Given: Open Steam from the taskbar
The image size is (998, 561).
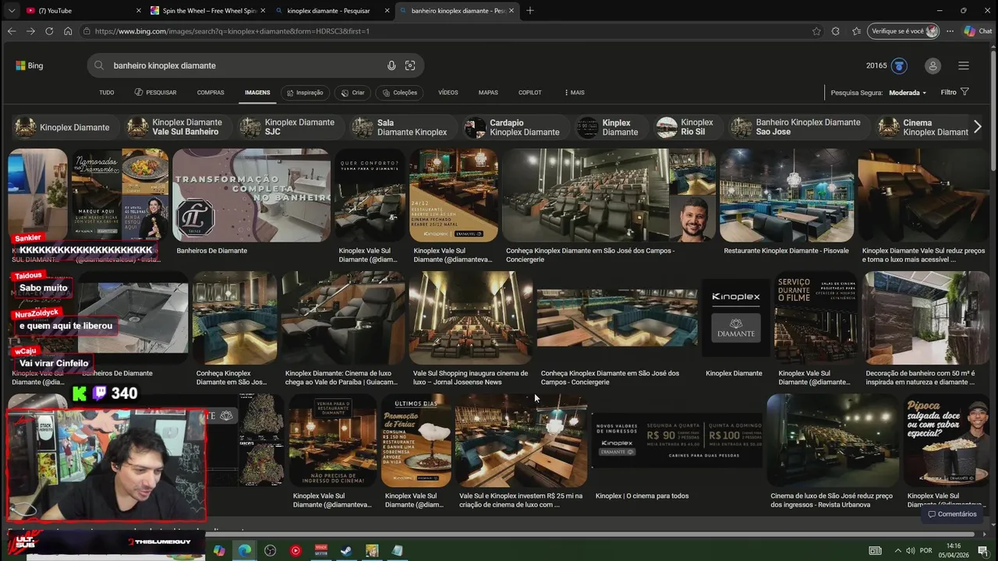Looking at the screenshot, I should (346, 550).
